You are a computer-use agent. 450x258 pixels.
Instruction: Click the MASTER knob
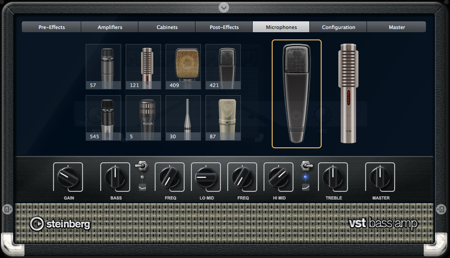(x=380, y=177)
